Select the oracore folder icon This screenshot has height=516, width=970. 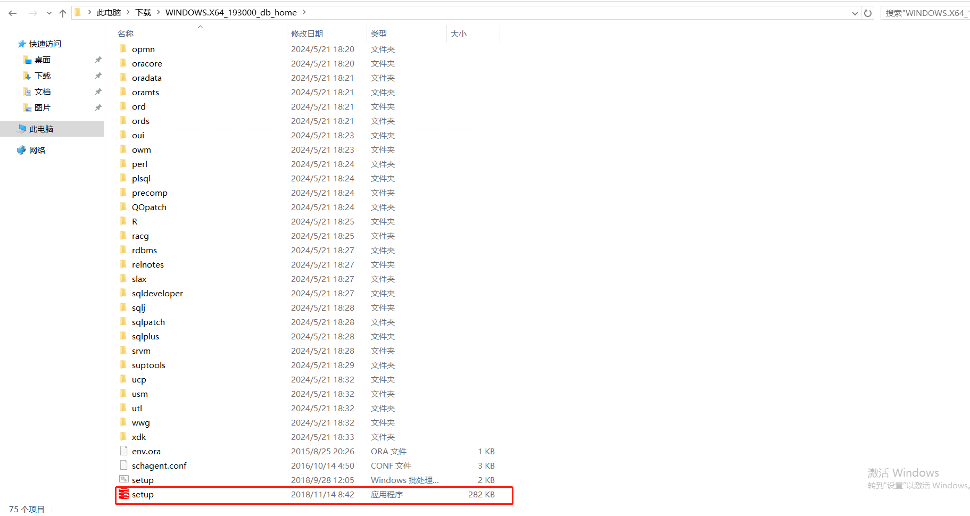tap(123, 63)
